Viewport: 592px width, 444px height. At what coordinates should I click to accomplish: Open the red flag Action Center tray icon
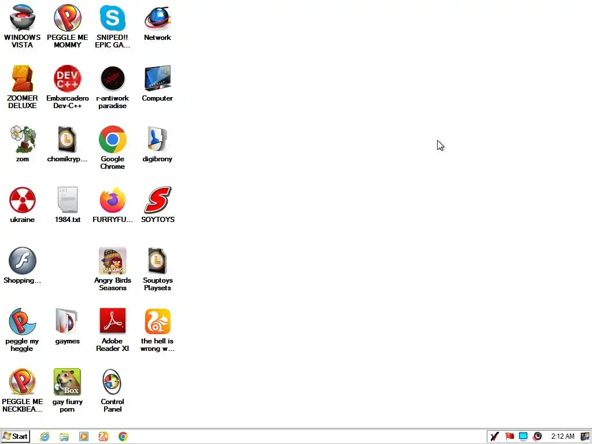pos(509,437)
